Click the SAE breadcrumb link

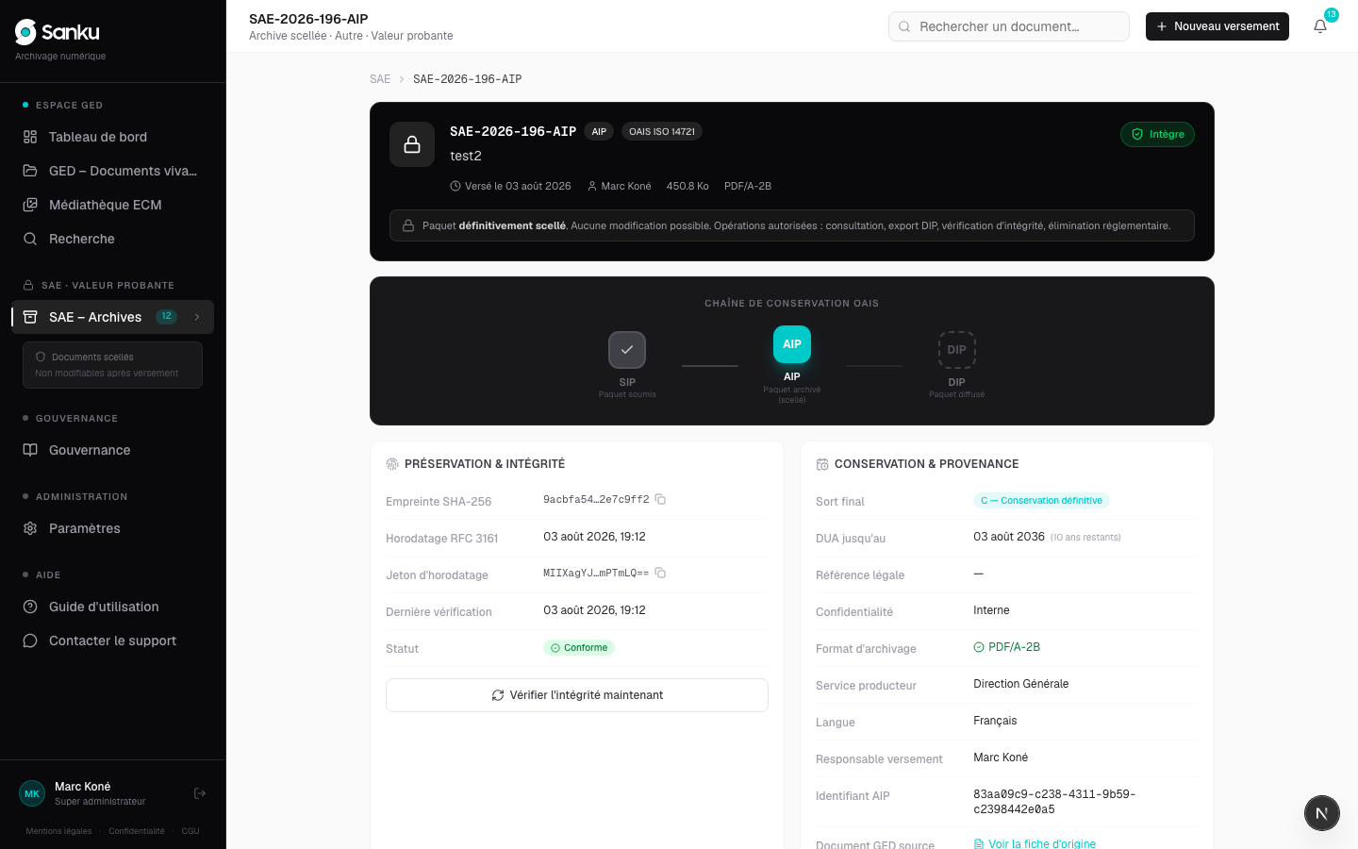380,79
